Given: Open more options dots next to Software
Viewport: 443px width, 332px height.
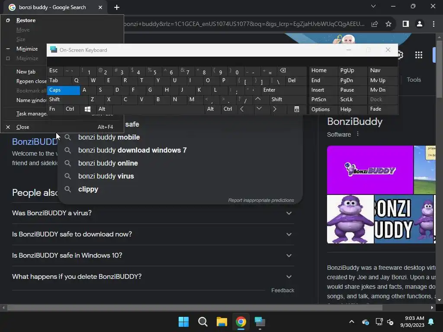Looking at the screenshot, I should point(358,134).
